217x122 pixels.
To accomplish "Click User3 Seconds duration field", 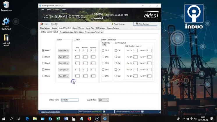I will click(x=93, y=63).
